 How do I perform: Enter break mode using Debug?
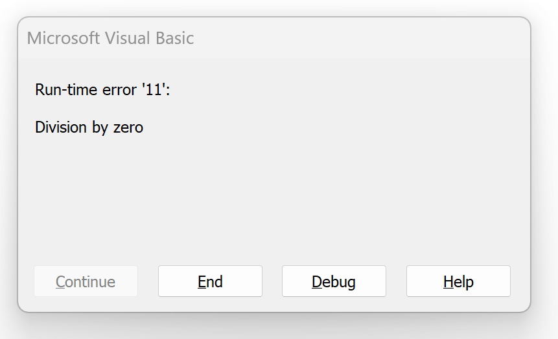pos(334,281)
